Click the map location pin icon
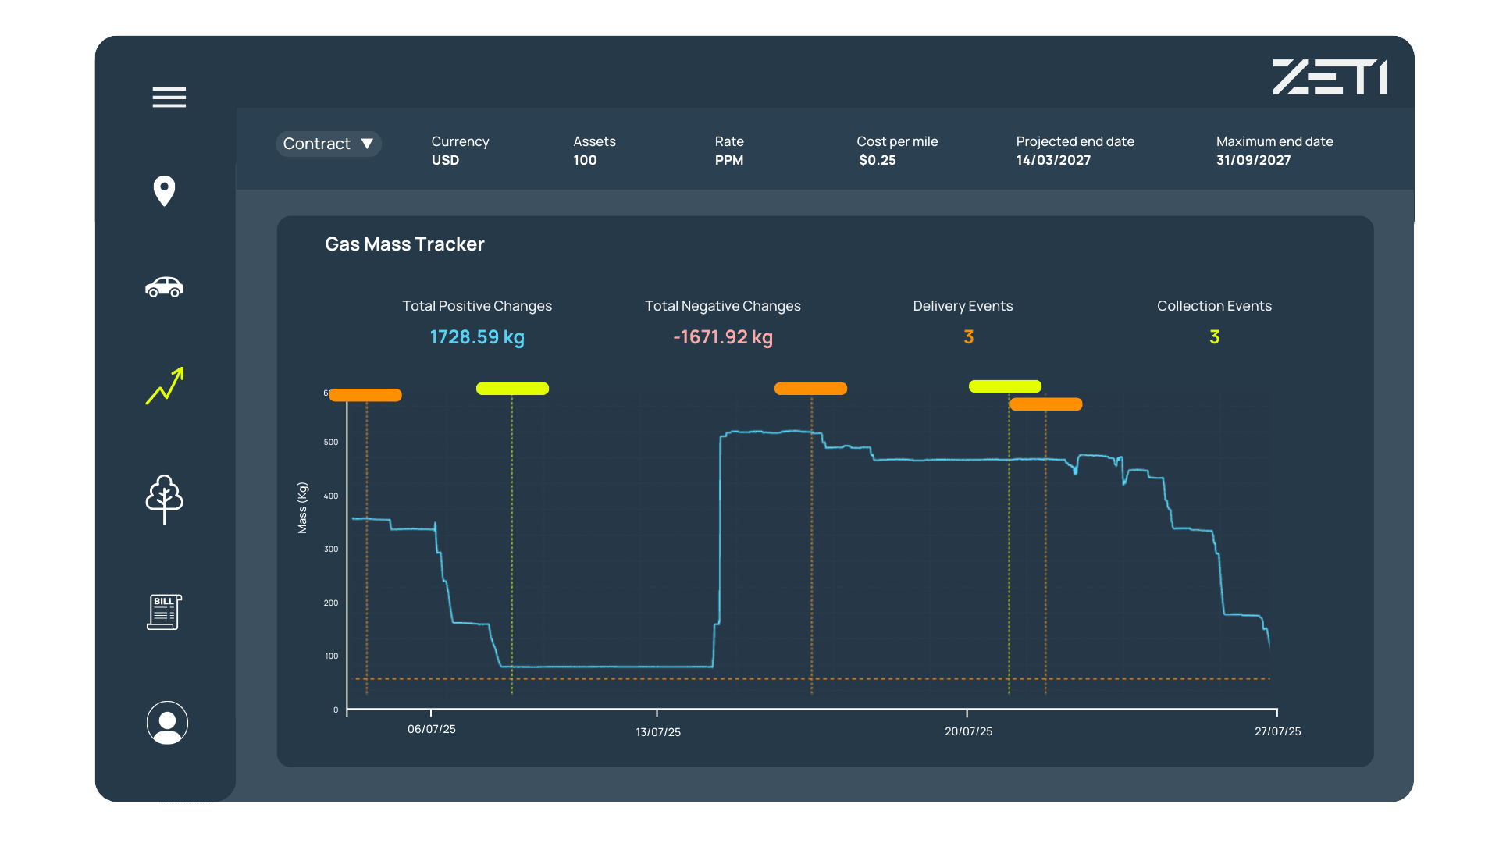This screenshot has width=1499, height=843. pos(164,190)
